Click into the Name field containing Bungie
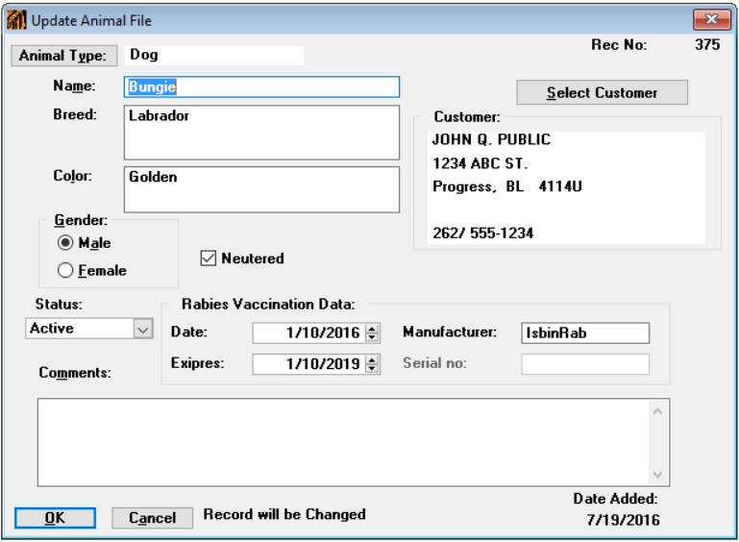The height and width of the screenshot is (542, 739). pyautogui.click(x=261, y=86)
